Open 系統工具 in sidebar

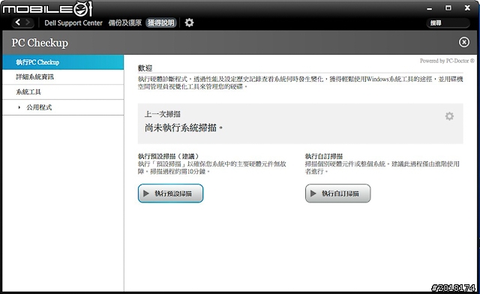[63, 91]
